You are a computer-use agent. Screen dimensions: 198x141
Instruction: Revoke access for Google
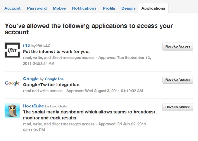click(x=178, y=80)
